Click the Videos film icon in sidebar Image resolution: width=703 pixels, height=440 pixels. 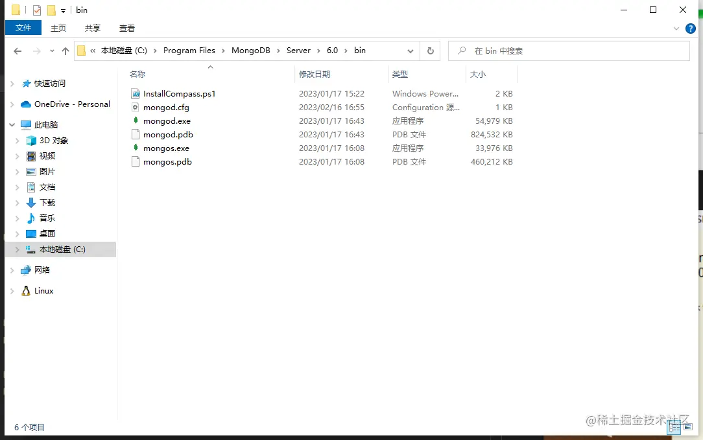coord(31,156)
